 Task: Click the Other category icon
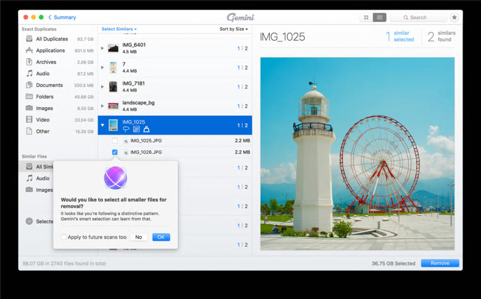coord(29,131)
